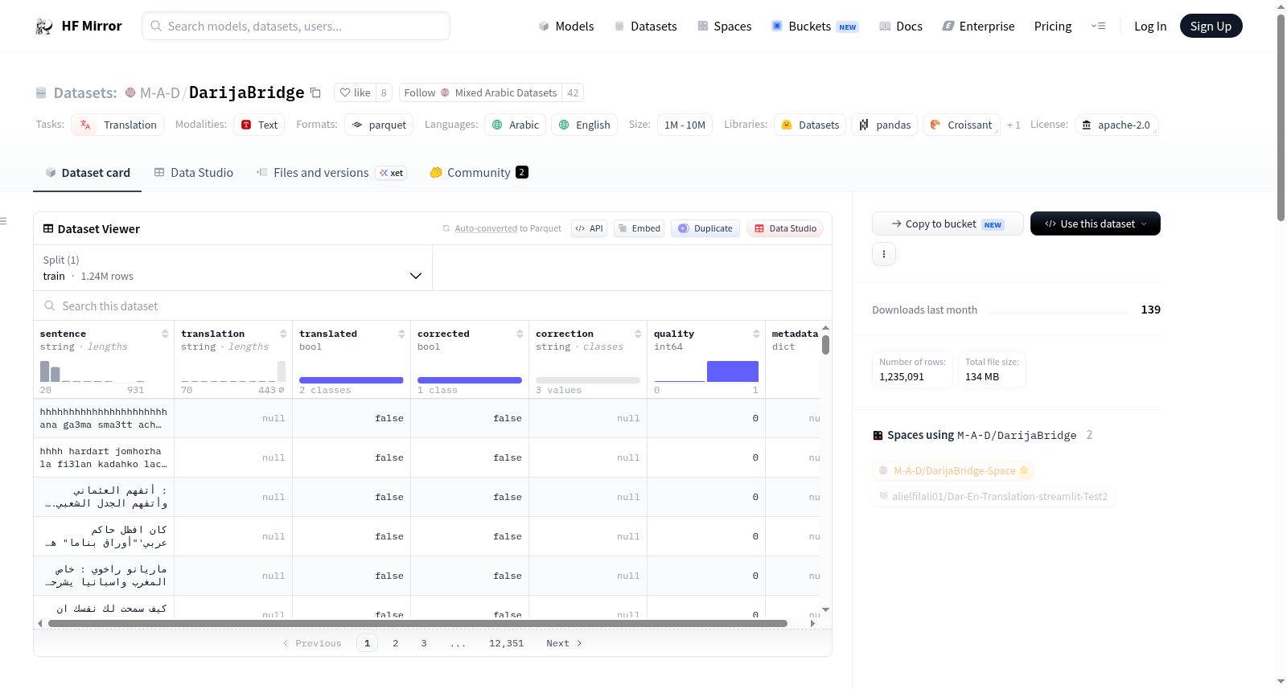
Task: Open the size 1M - 10M tag
Action: [685, 125]
